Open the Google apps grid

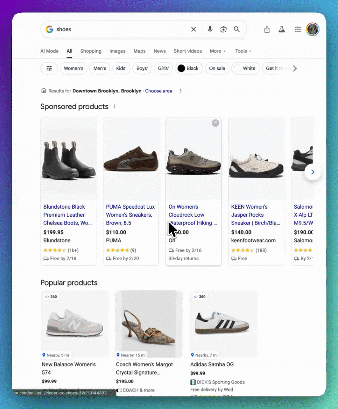click(298, 30)
